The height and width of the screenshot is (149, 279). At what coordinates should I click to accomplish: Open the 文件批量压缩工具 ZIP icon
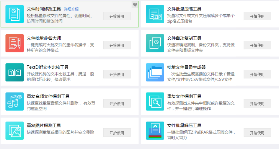(155, 14)
